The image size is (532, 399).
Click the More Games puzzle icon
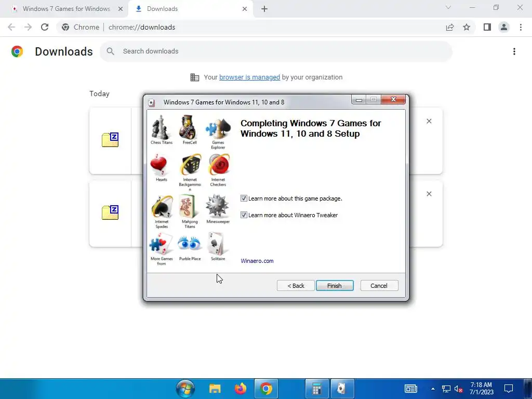pos(161,244)
